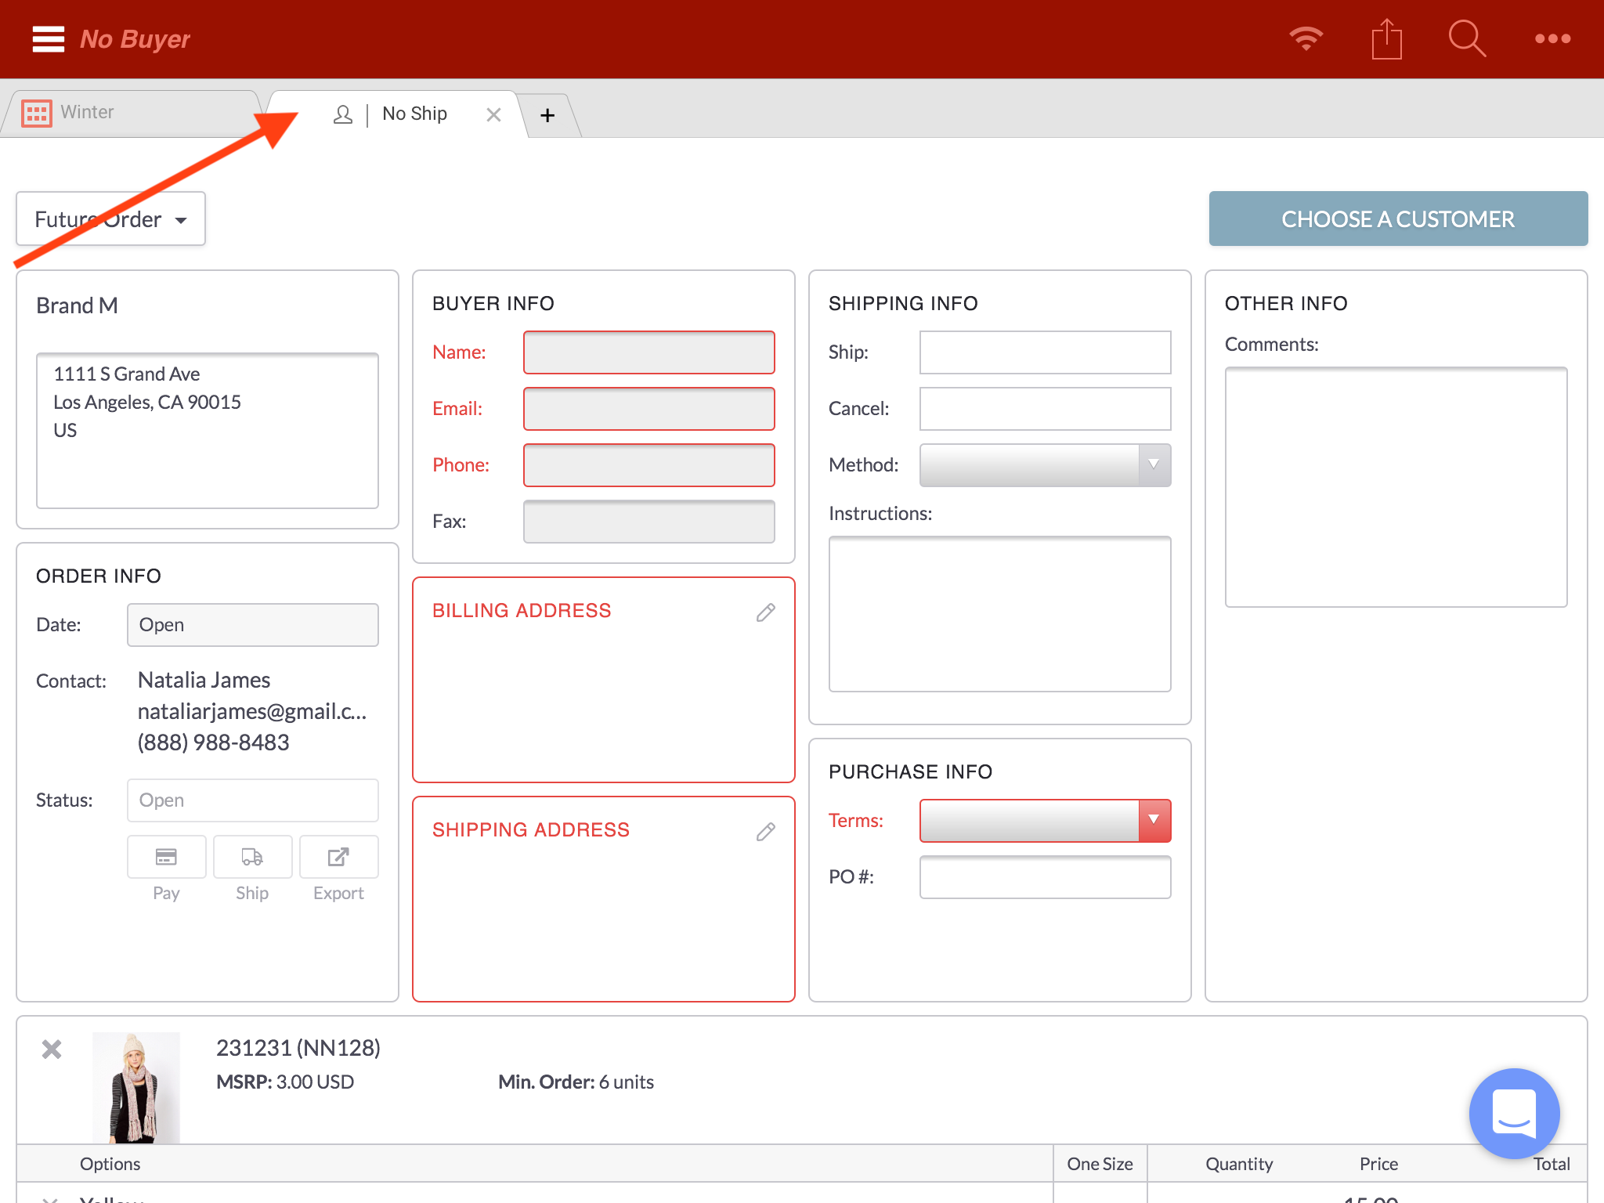This screenshot has width=1604, height=1203.
Task: Click the shipping Instructions text area
Action: (x=999, y=614)
